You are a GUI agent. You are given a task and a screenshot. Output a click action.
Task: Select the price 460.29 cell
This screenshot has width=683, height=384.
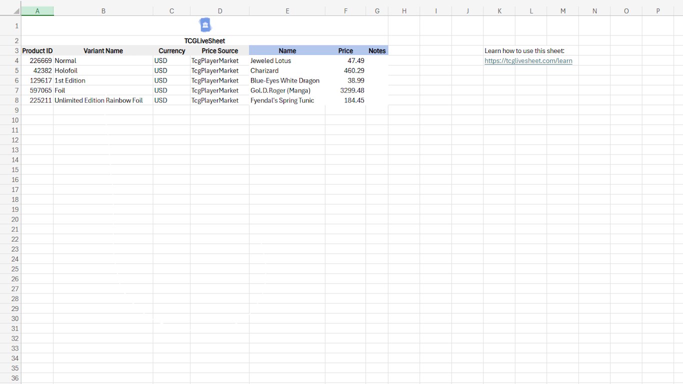pos(345,70)
